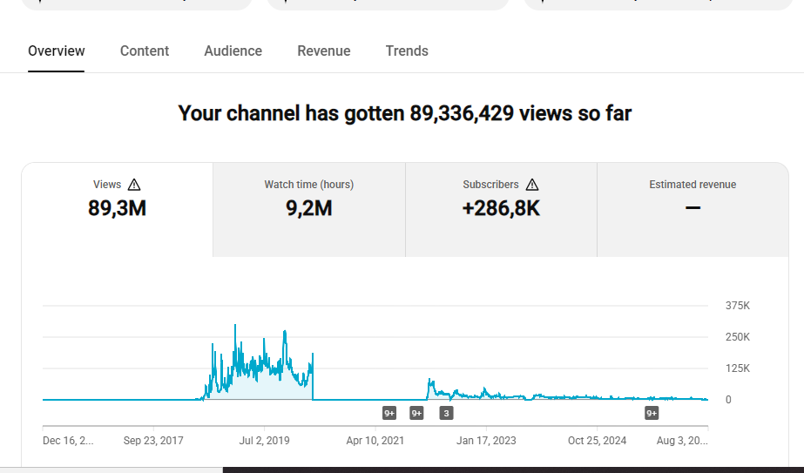The image size is (804, 473).
Task: Open the Revenue tab
Action: (323, 51)
